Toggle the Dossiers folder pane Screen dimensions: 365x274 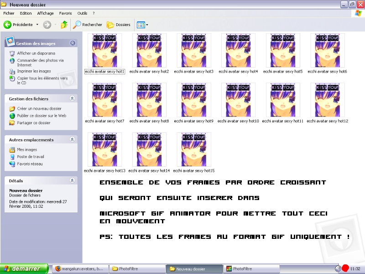119,25
